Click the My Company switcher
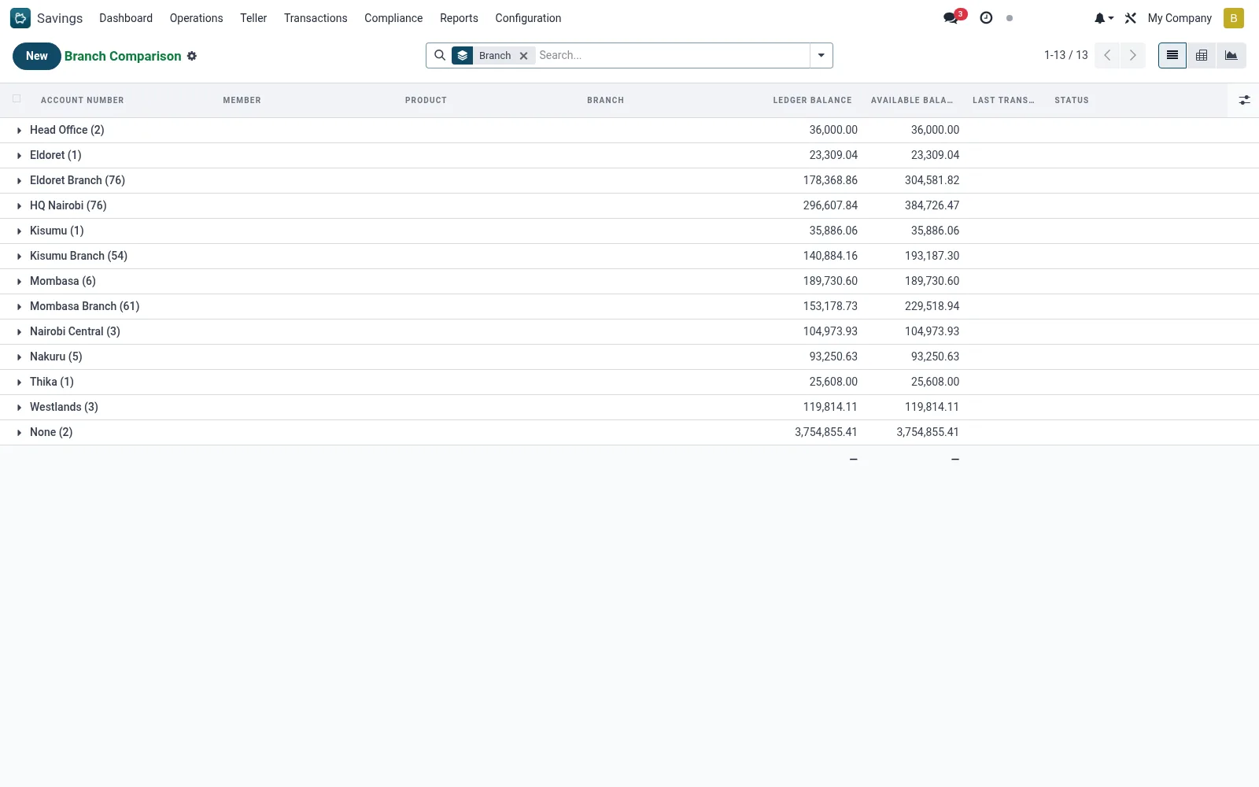This screenshot has width=1259, height=787. (x=1180, y=18)
